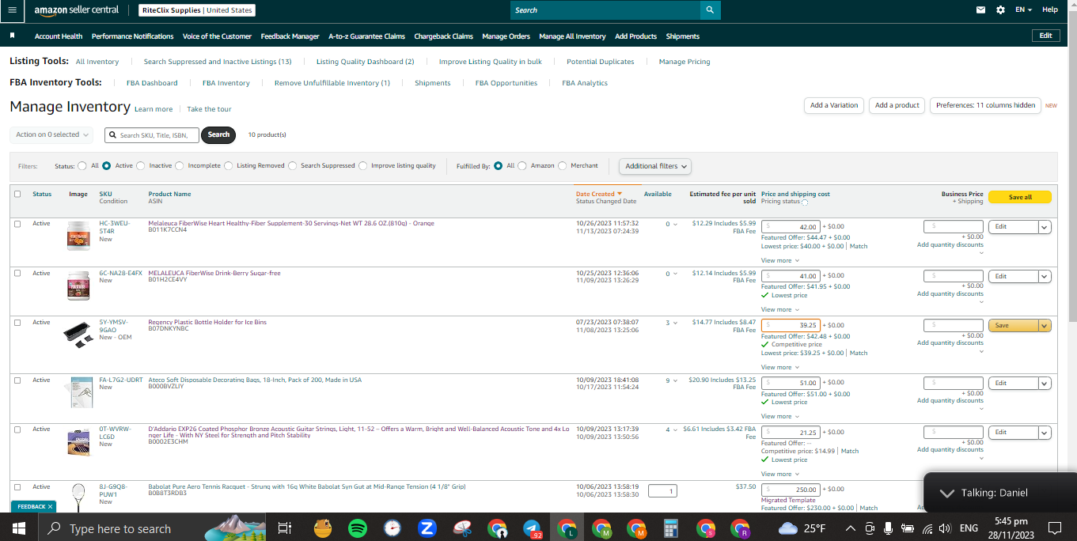Open the notification center icon
The width and height of the screenshot is (1077, 541).
pyautogui.click(x=1054, y=528)
